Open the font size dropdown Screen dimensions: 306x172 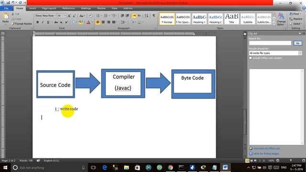click(x=65, y=16)
